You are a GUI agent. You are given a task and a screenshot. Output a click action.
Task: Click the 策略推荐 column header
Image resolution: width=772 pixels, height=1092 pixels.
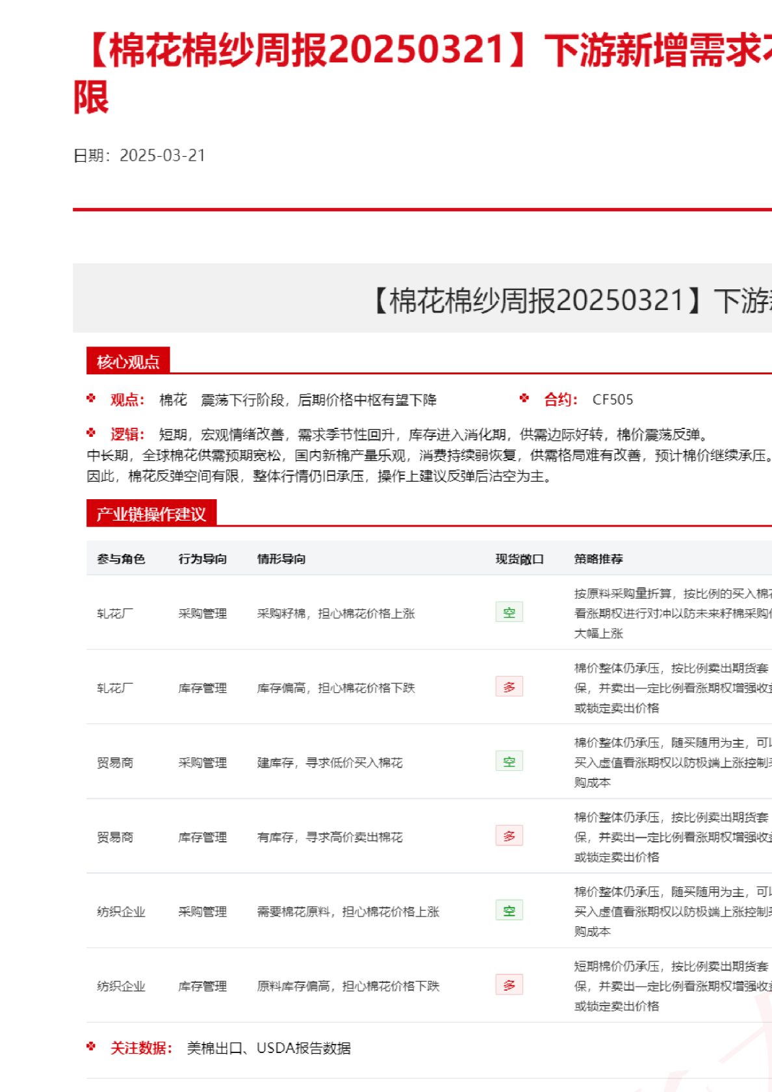tap(598, 559)
